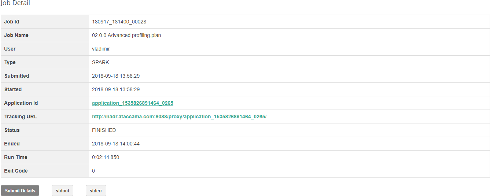The width and height of the screenshot is (490, 196).
Task: Click the Job Detail heading
Action: pos(15,3)
